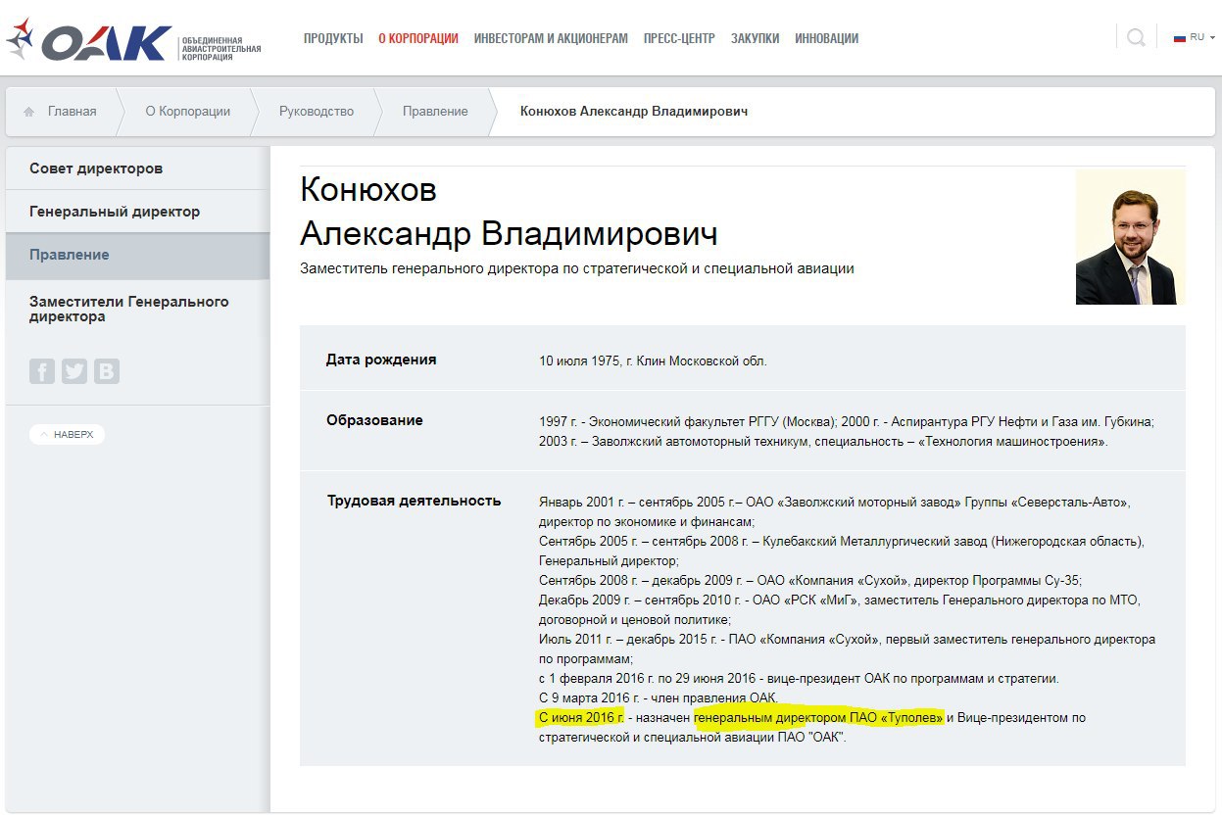Open the search magnifier icon
The height and width of the screenshot is (817, 1222).
click(1136, 38)
